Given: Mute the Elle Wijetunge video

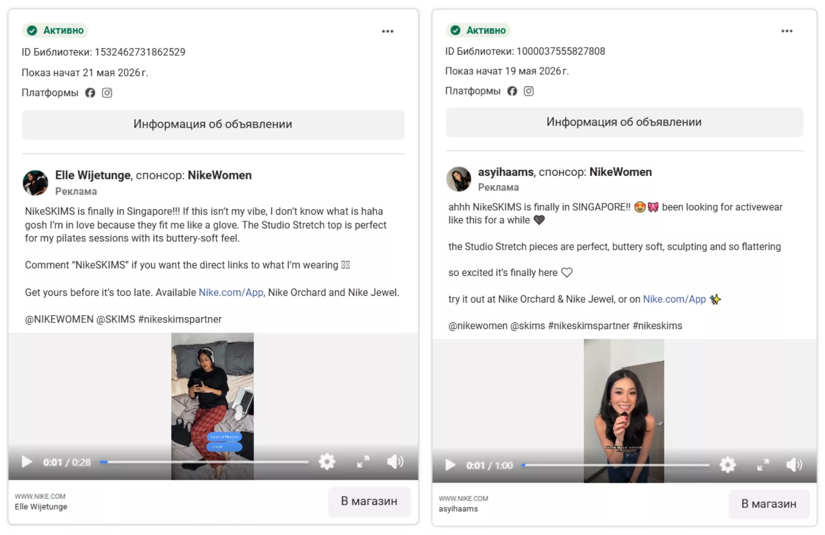Looking at the screenshot, I should [x=395, y=462].
